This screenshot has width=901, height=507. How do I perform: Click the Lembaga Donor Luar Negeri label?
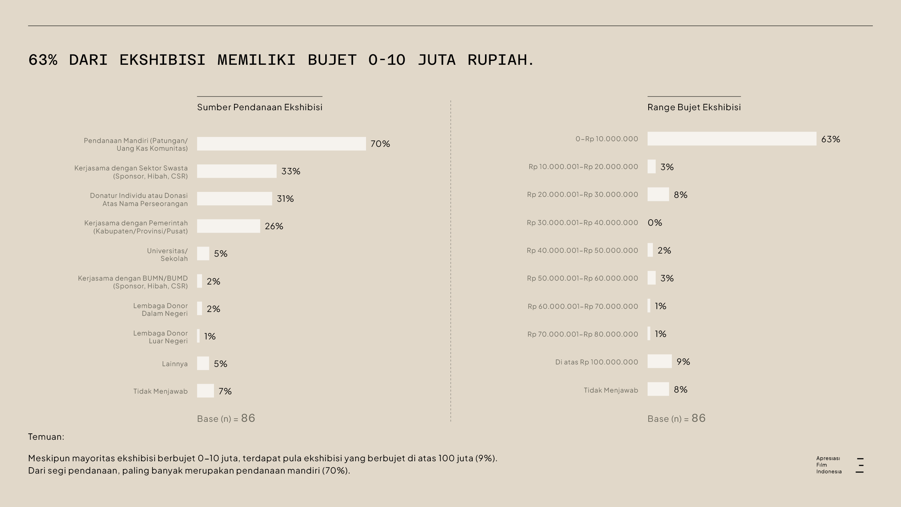point(160,337)
